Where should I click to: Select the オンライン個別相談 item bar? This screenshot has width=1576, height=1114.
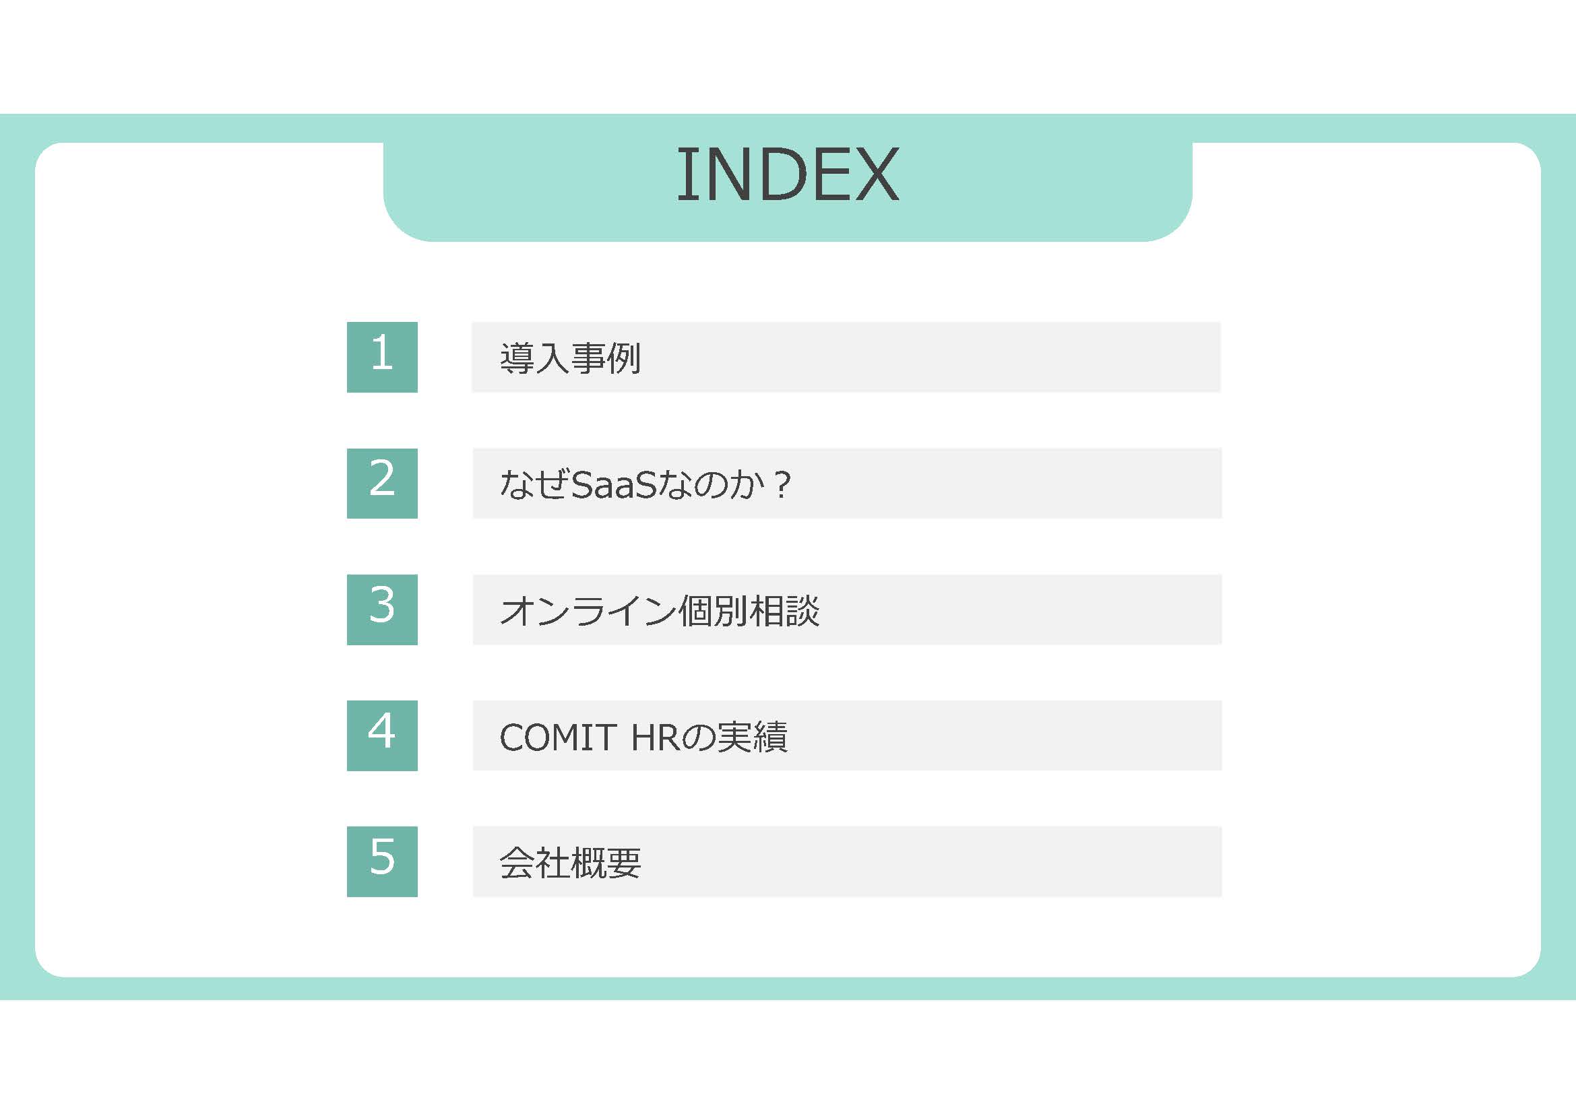coord(847,609)
